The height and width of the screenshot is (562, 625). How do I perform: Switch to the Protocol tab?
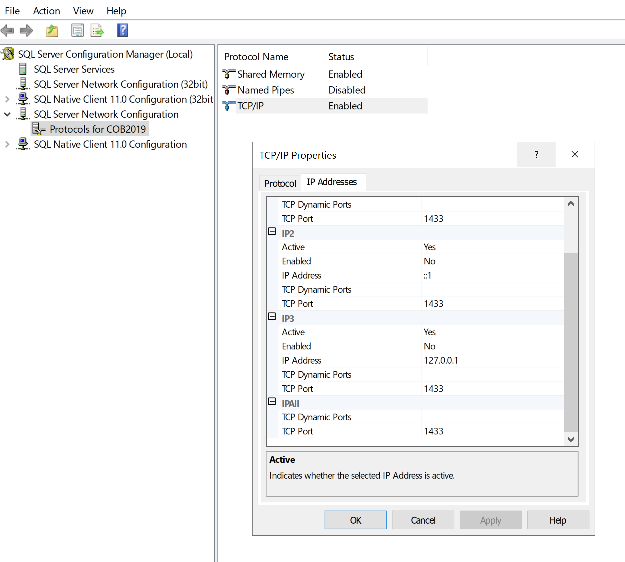280,183
